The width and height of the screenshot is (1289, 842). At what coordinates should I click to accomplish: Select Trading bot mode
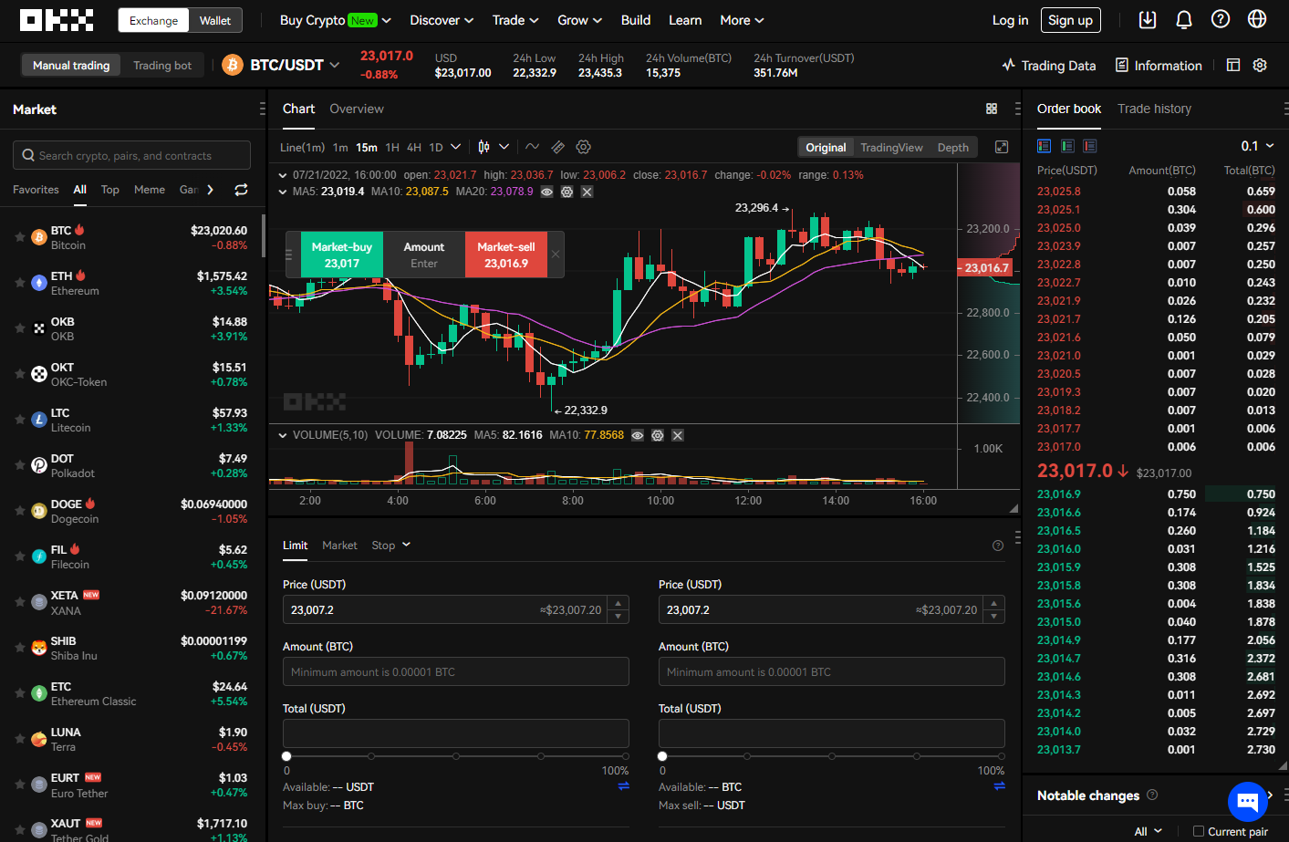coord(162,65)
